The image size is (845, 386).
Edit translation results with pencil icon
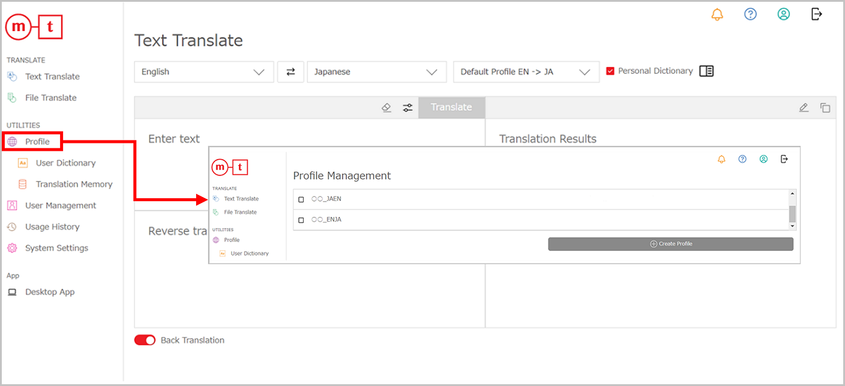click(804, 107)
